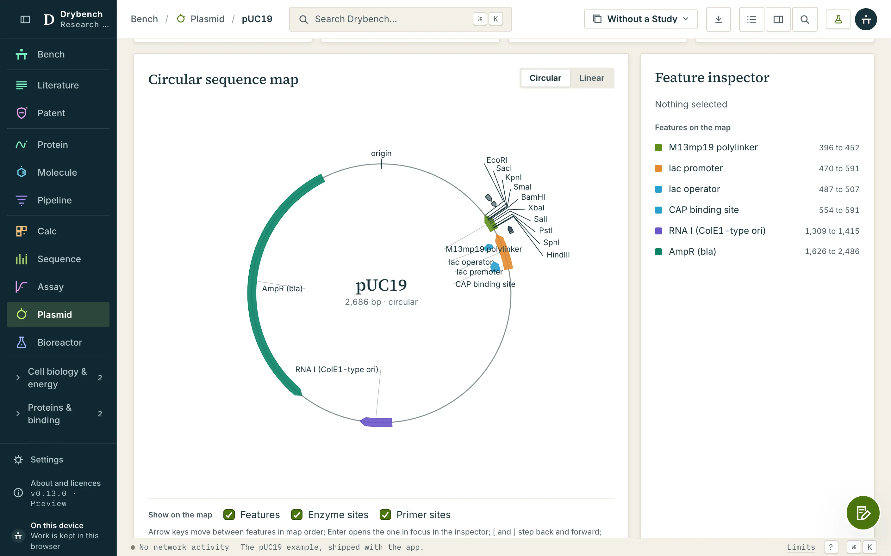Open the Patent module

coord(58,113)
